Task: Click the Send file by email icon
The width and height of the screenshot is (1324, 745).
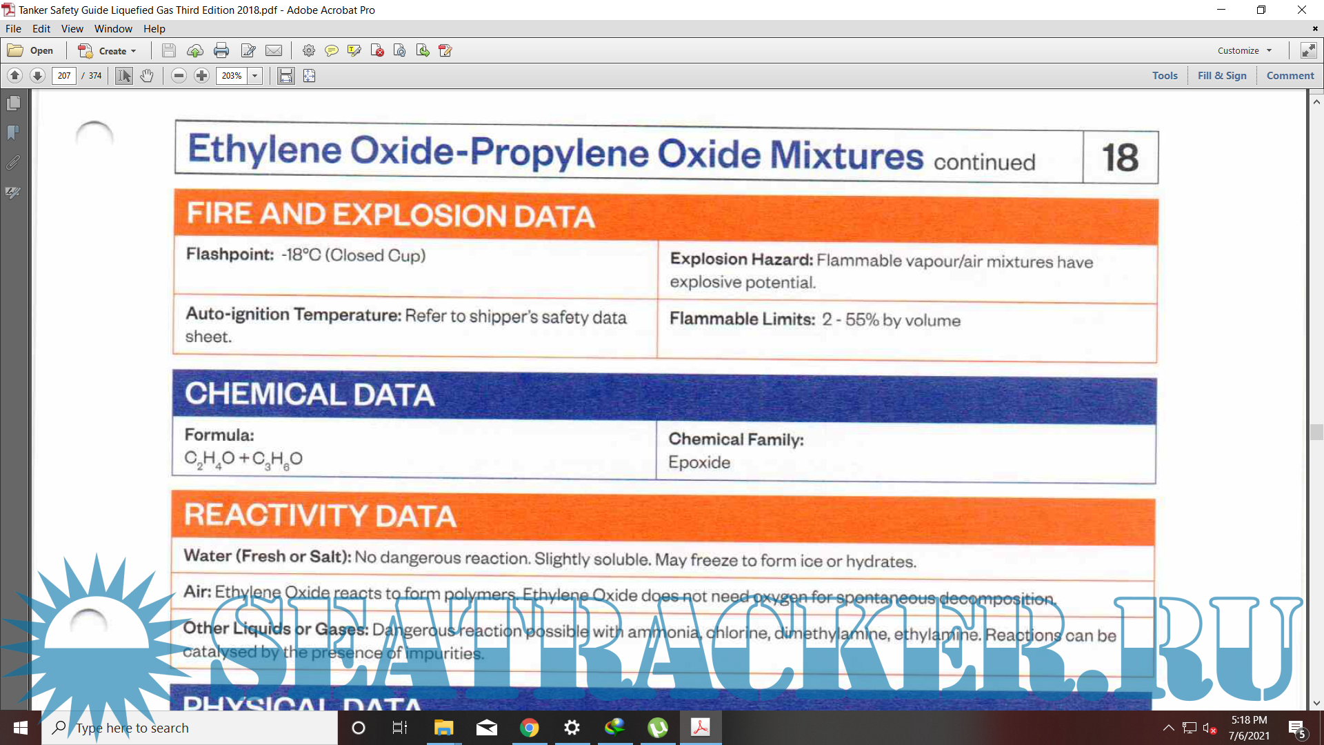Action: point(274,50)
